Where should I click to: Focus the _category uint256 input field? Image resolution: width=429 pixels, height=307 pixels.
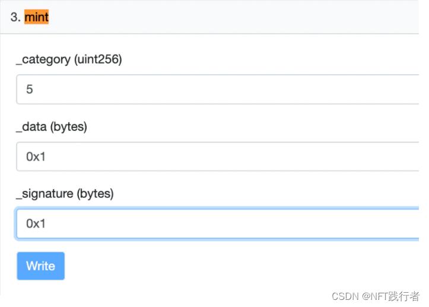(x=217, y=89)
